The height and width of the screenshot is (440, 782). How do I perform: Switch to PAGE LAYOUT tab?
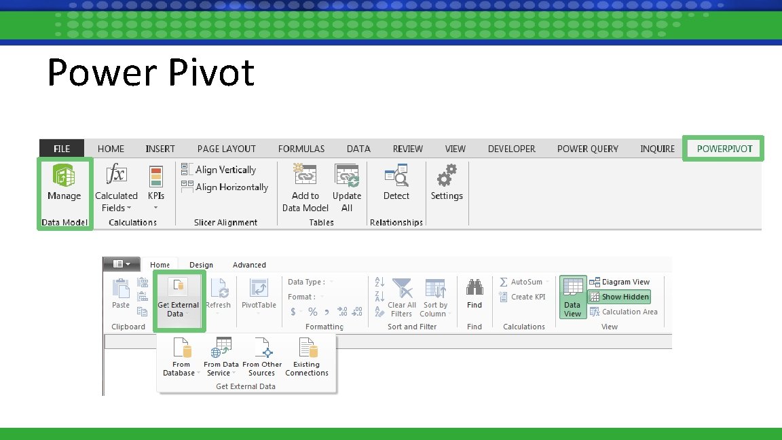pos(227,149)
